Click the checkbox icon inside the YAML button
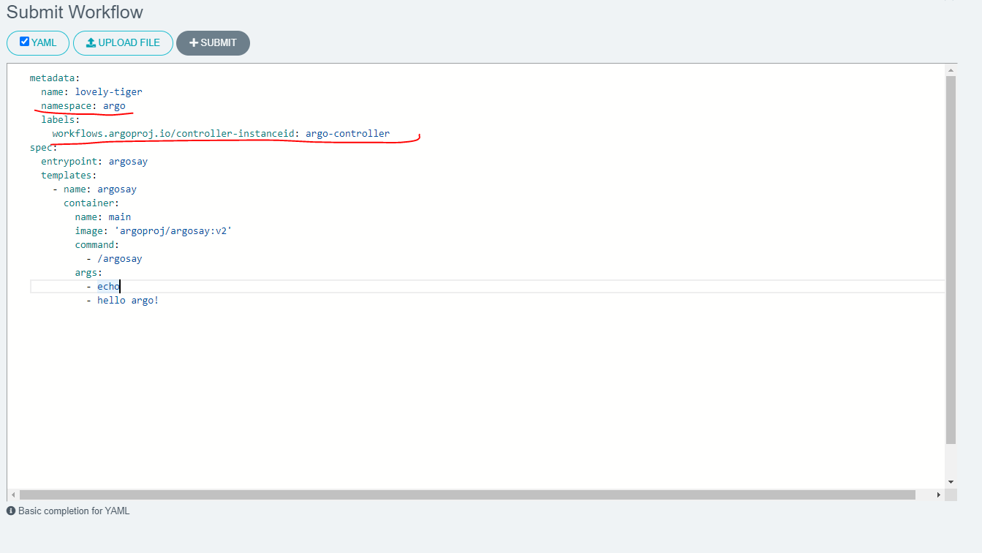 (x=23, y=42)
